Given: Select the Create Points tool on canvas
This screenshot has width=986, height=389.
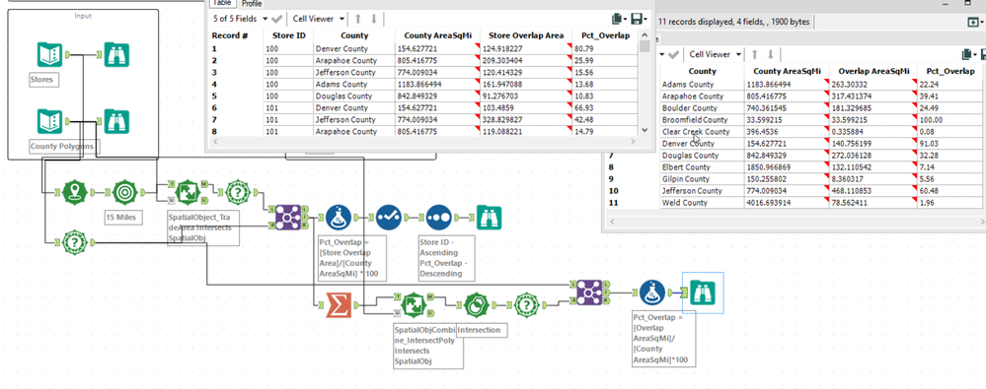Looking at the screenshot, I should coord(75,192).
